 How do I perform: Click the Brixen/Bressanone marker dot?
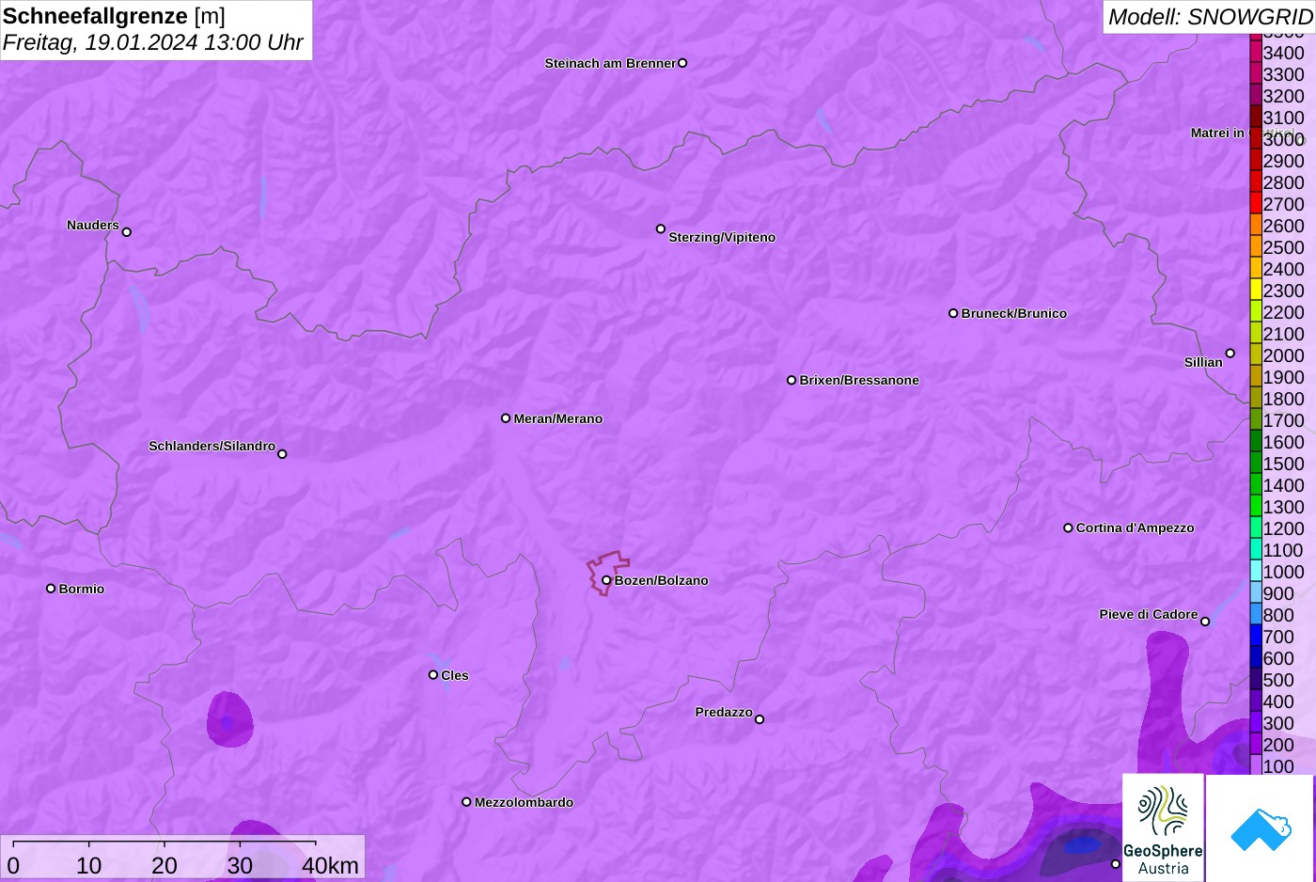[x=791, y=380]
